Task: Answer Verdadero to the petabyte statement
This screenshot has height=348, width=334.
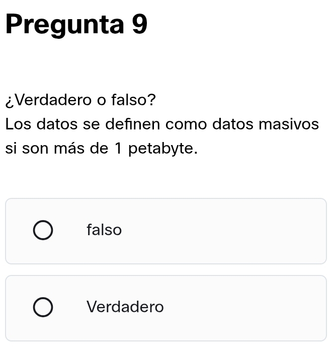Action: [x=43, y=307]
